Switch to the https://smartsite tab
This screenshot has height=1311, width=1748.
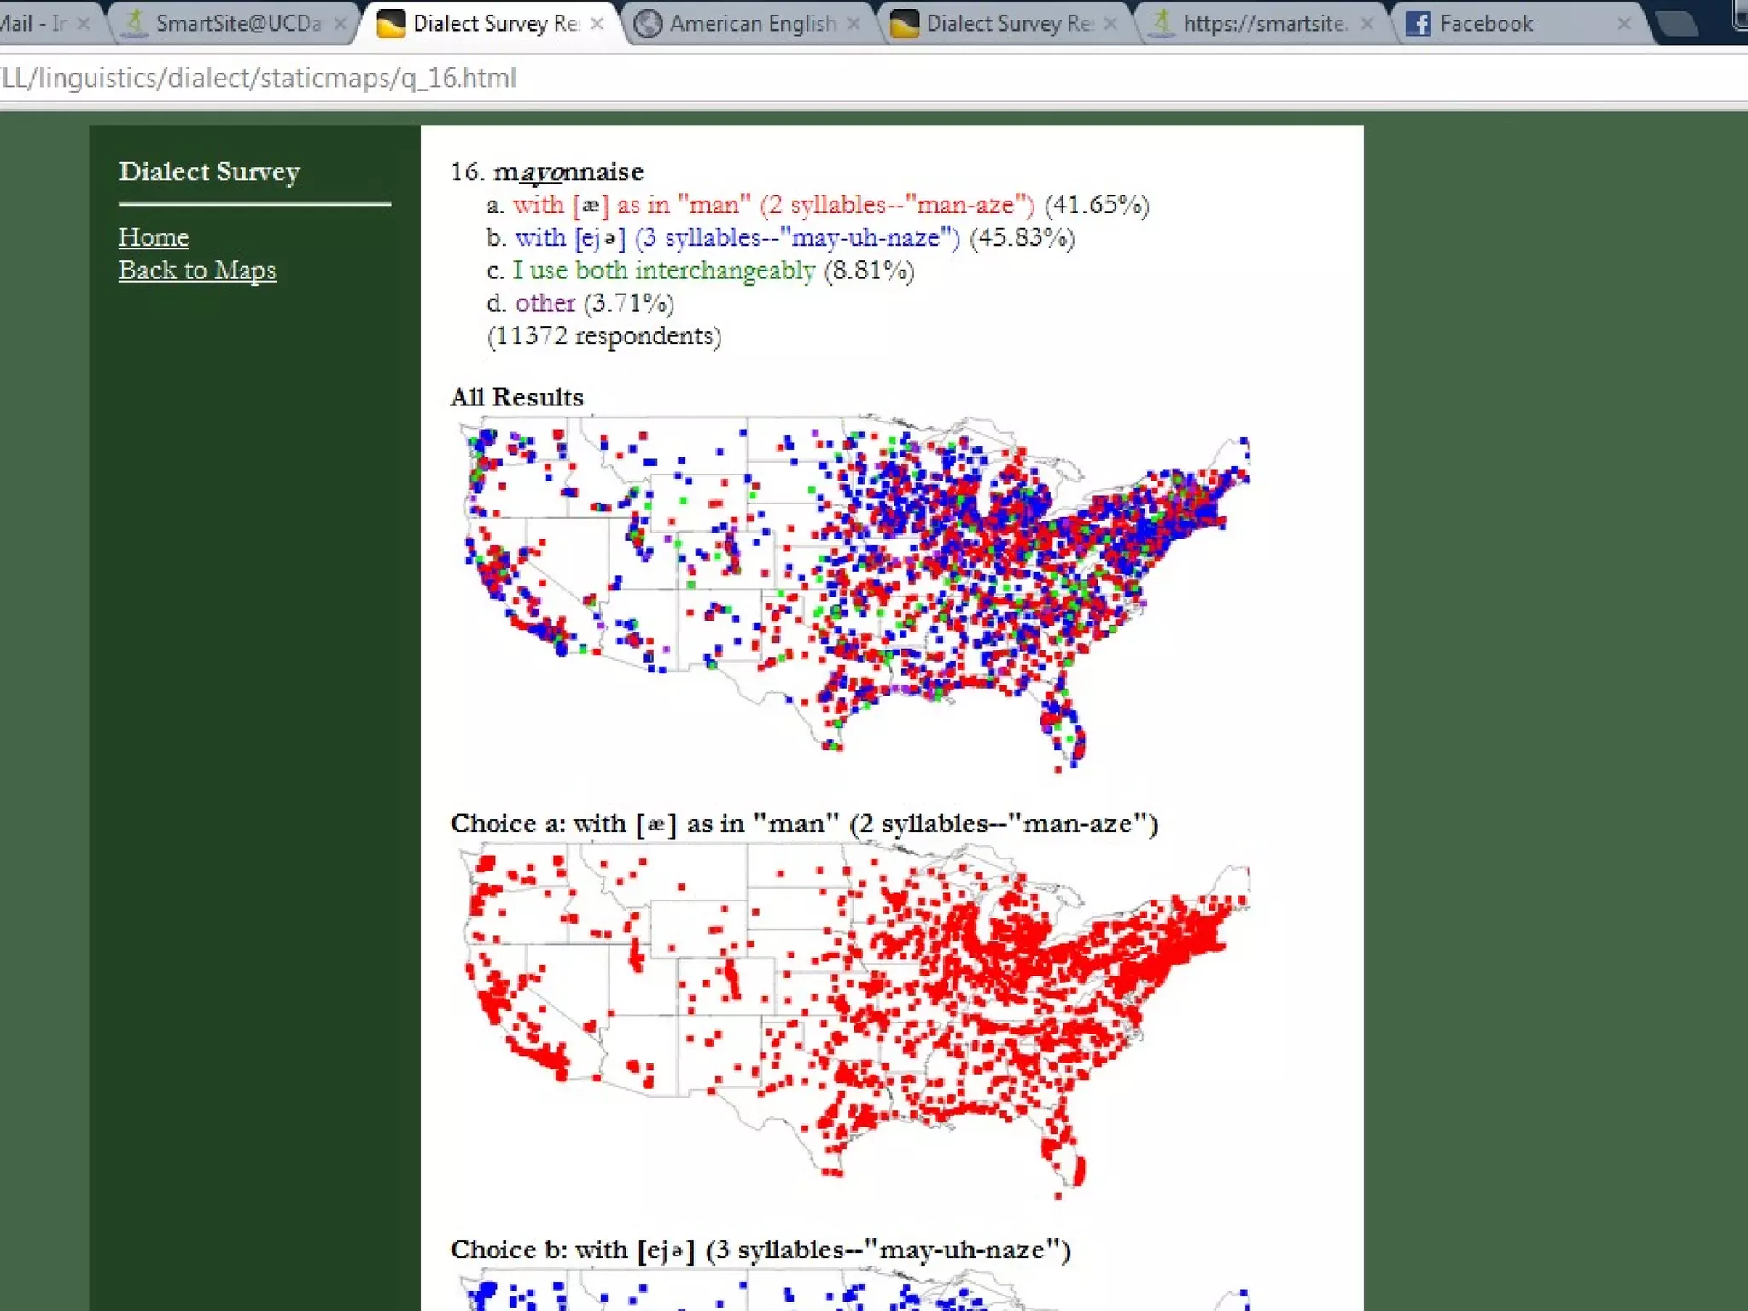click(x=1265, y=23)
